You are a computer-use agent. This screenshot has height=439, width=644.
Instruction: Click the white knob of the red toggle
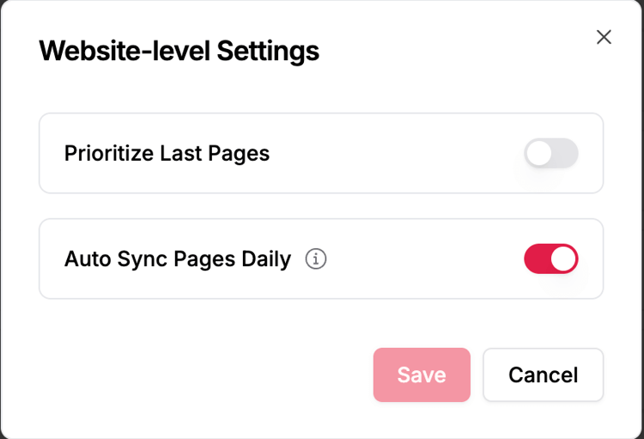pos(563,259)
